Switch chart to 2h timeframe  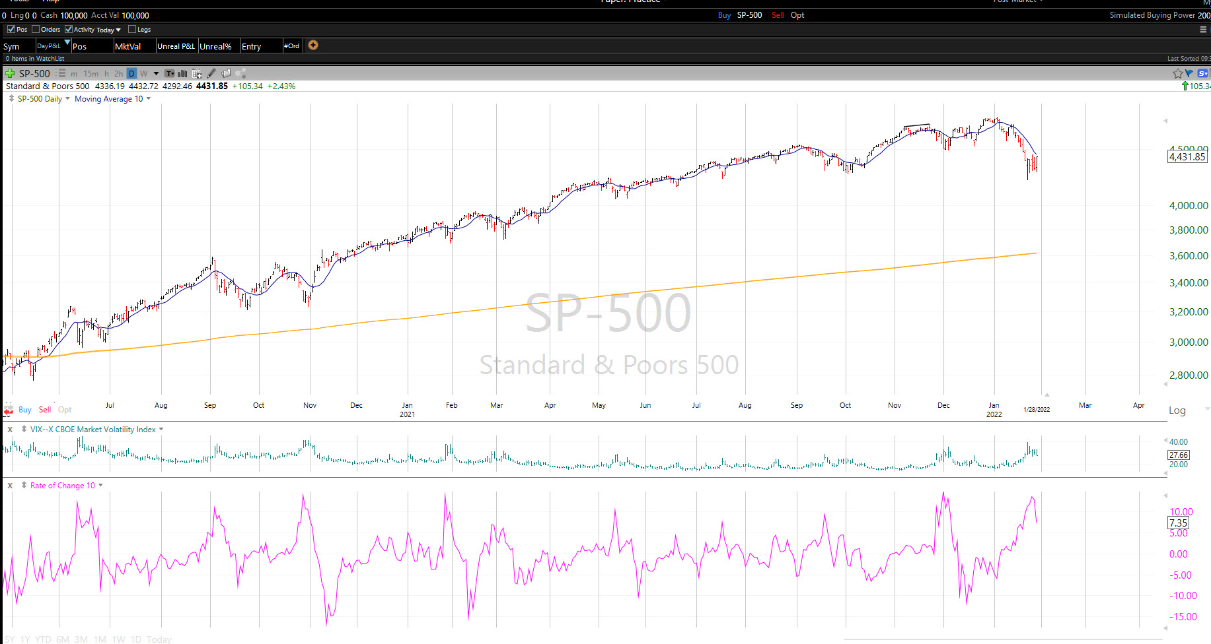118,74
